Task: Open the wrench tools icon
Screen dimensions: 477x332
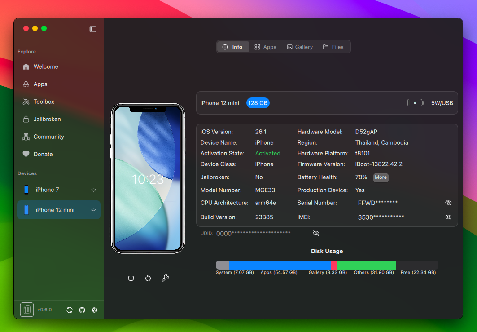Action: [x=165, y=278]
